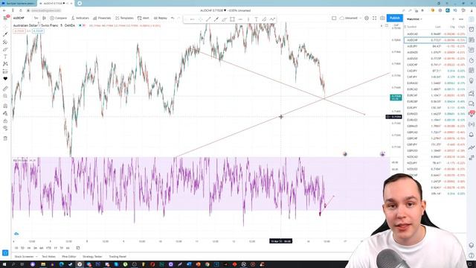The image size is (476, 268).
Task: Select the layout rectangle icon
Action: click(334, 18)
